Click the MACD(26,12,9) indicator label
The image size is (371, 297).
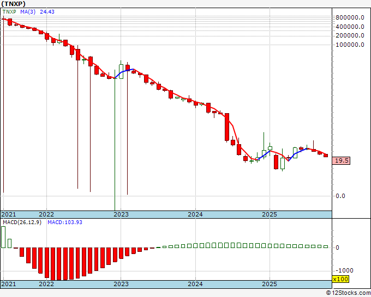[22, 222]
